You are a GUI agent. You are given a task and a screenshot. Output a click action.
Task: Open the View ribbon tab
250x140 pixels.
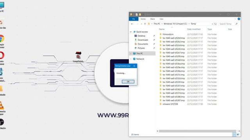[x=161, y=19]
